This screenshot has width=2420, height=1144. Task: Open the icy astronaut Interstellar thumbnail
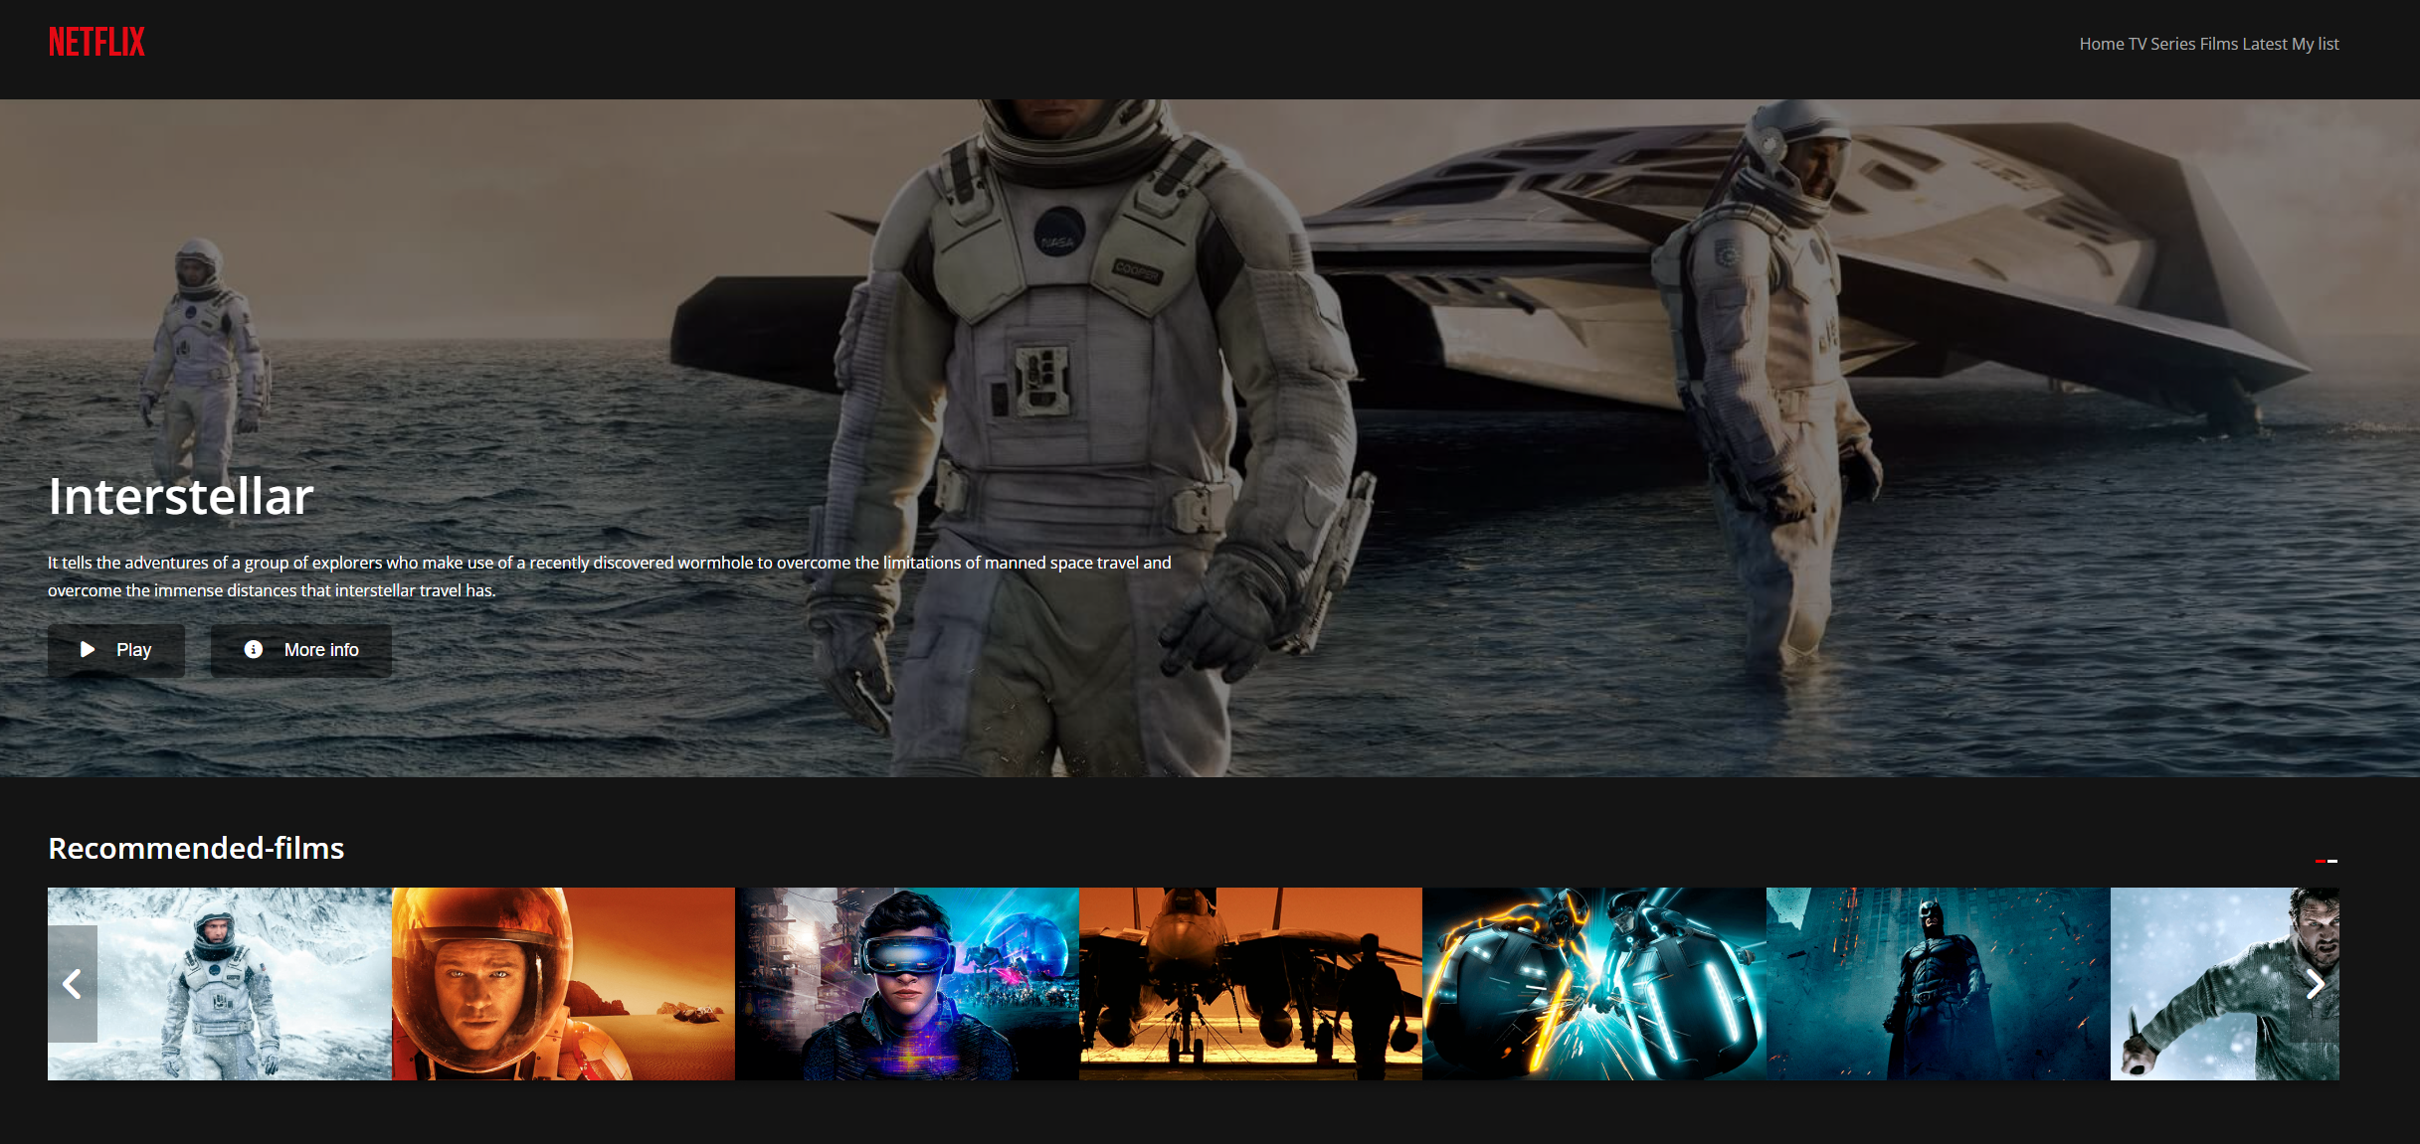[x=220, y=984]
